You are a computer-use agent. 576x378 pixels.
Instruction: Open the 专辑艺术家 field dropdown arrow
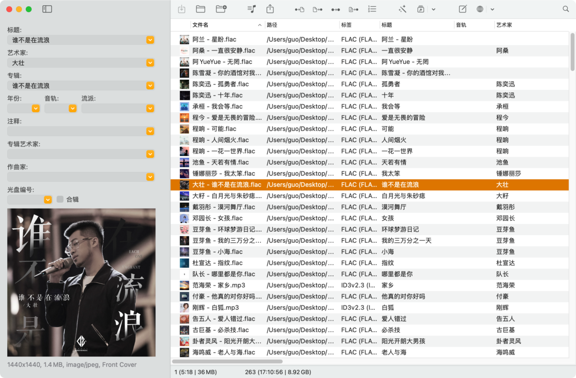pos(150,154)
